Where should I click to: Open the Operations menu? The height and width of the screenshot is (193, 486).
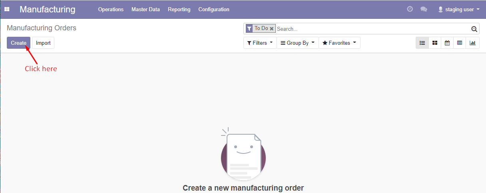point(111,9)
